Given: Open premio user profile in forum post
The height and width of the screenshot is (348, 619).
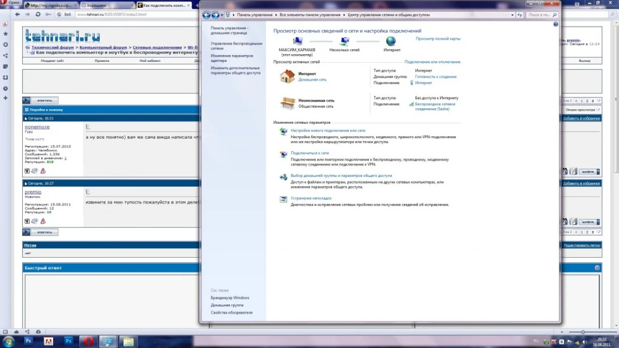Looking at the screenshot, I should tap(33, 192).
